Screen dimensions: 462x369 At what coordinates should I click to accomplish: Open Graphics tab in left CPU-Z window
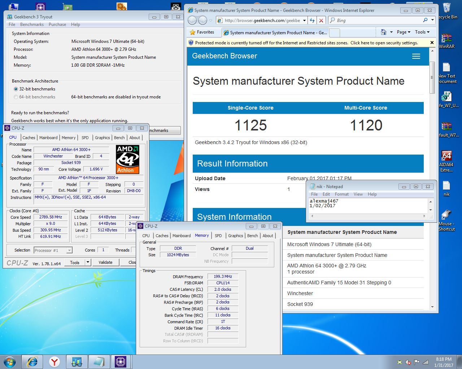click(103, 138)
